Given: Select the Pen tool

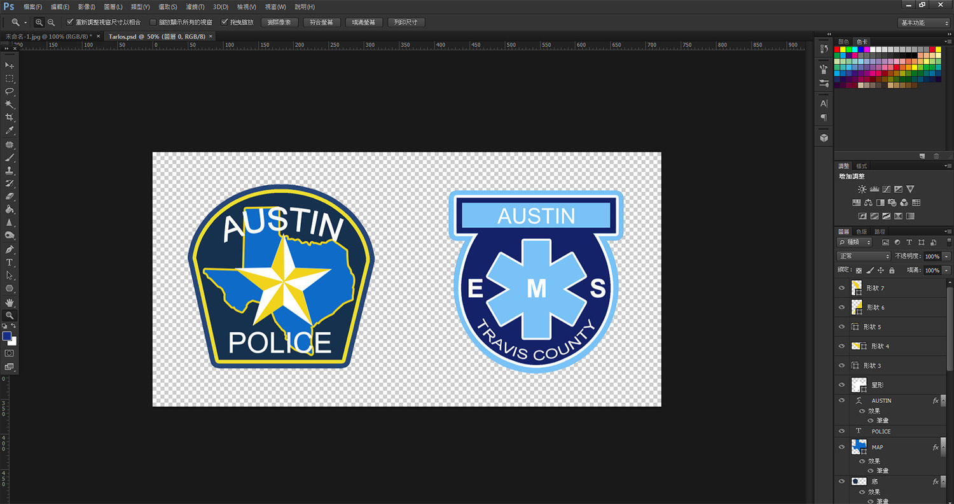Looking at the screenshot, I should [x=10, y=249].
